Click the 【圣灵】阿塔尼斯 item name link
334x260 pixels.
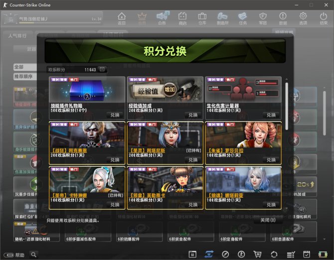click(147, 150)
